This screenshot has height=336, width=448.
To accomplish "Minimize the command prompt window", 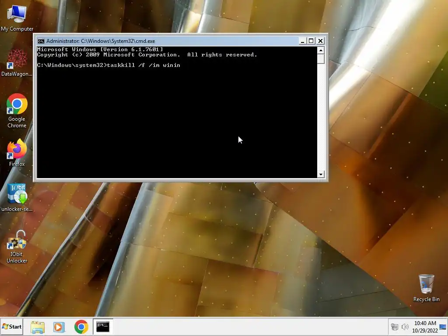I will (x=302, y=41).
